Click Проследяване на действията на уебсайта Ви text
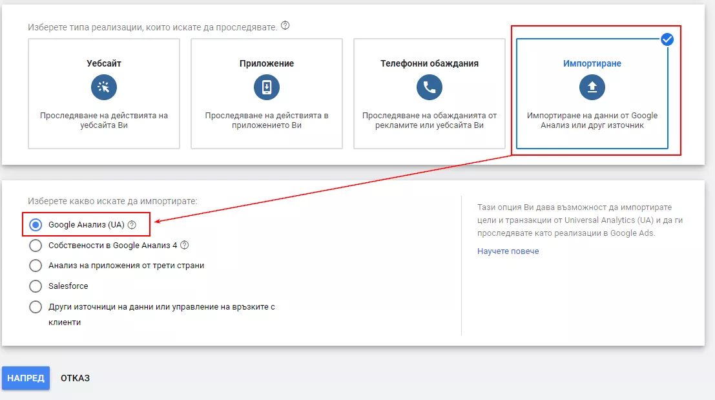Viewport: 715px width, 400px height. (x=104, y=120)
